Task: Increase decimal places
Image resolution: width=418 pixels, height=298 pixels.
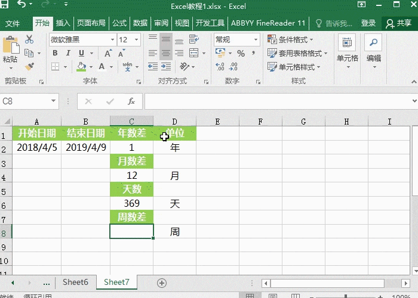Action: click(220, 67)
